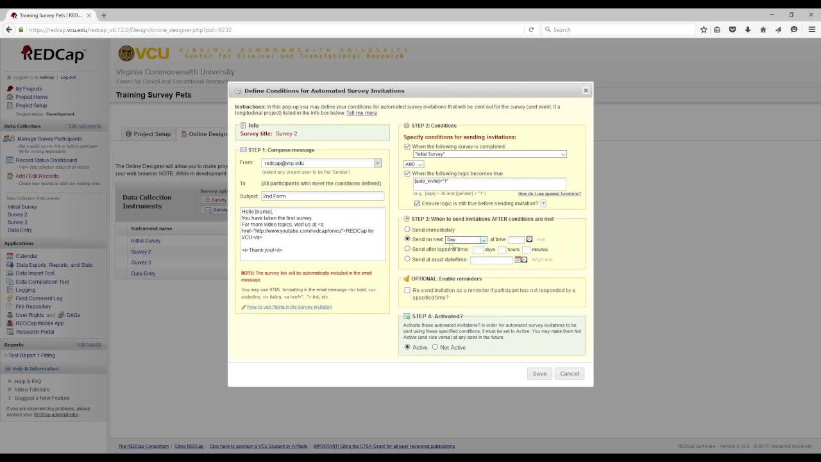Click Log out link in sidebar

(68, 77)
